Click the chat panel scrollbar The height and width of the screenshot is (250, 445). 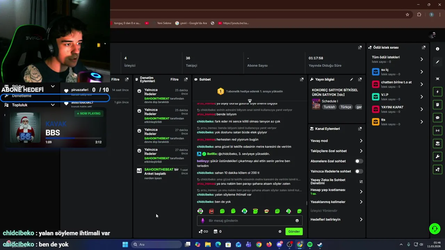click(306, 203)
